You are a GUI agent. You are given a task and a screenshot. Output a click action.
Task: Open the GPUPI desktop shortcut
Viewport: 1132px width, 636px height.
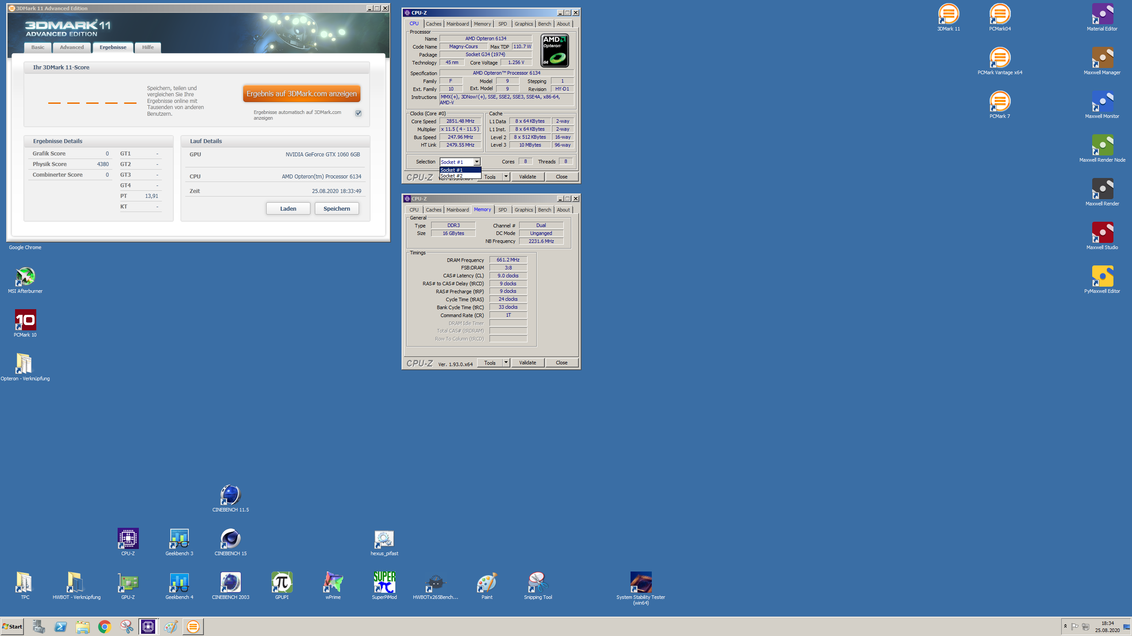pyautogui.click(x=282, y=586)
